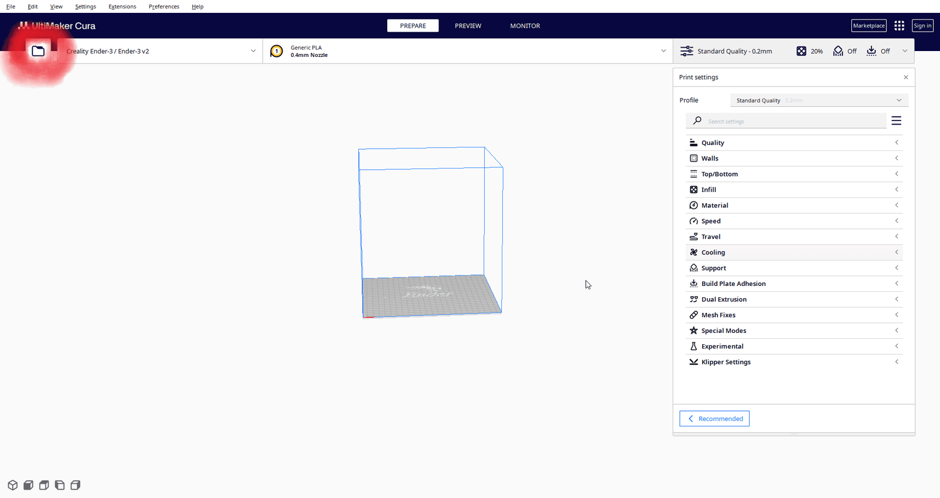Open the Profile Standard Quality dropdown
Image resolution: width=940 pixels, height=498 pixels.
point(819,100)
